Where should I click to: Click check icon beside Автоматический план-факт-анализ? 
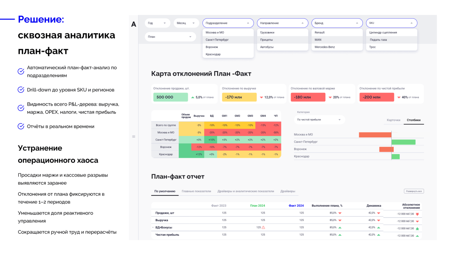[21, 71]
